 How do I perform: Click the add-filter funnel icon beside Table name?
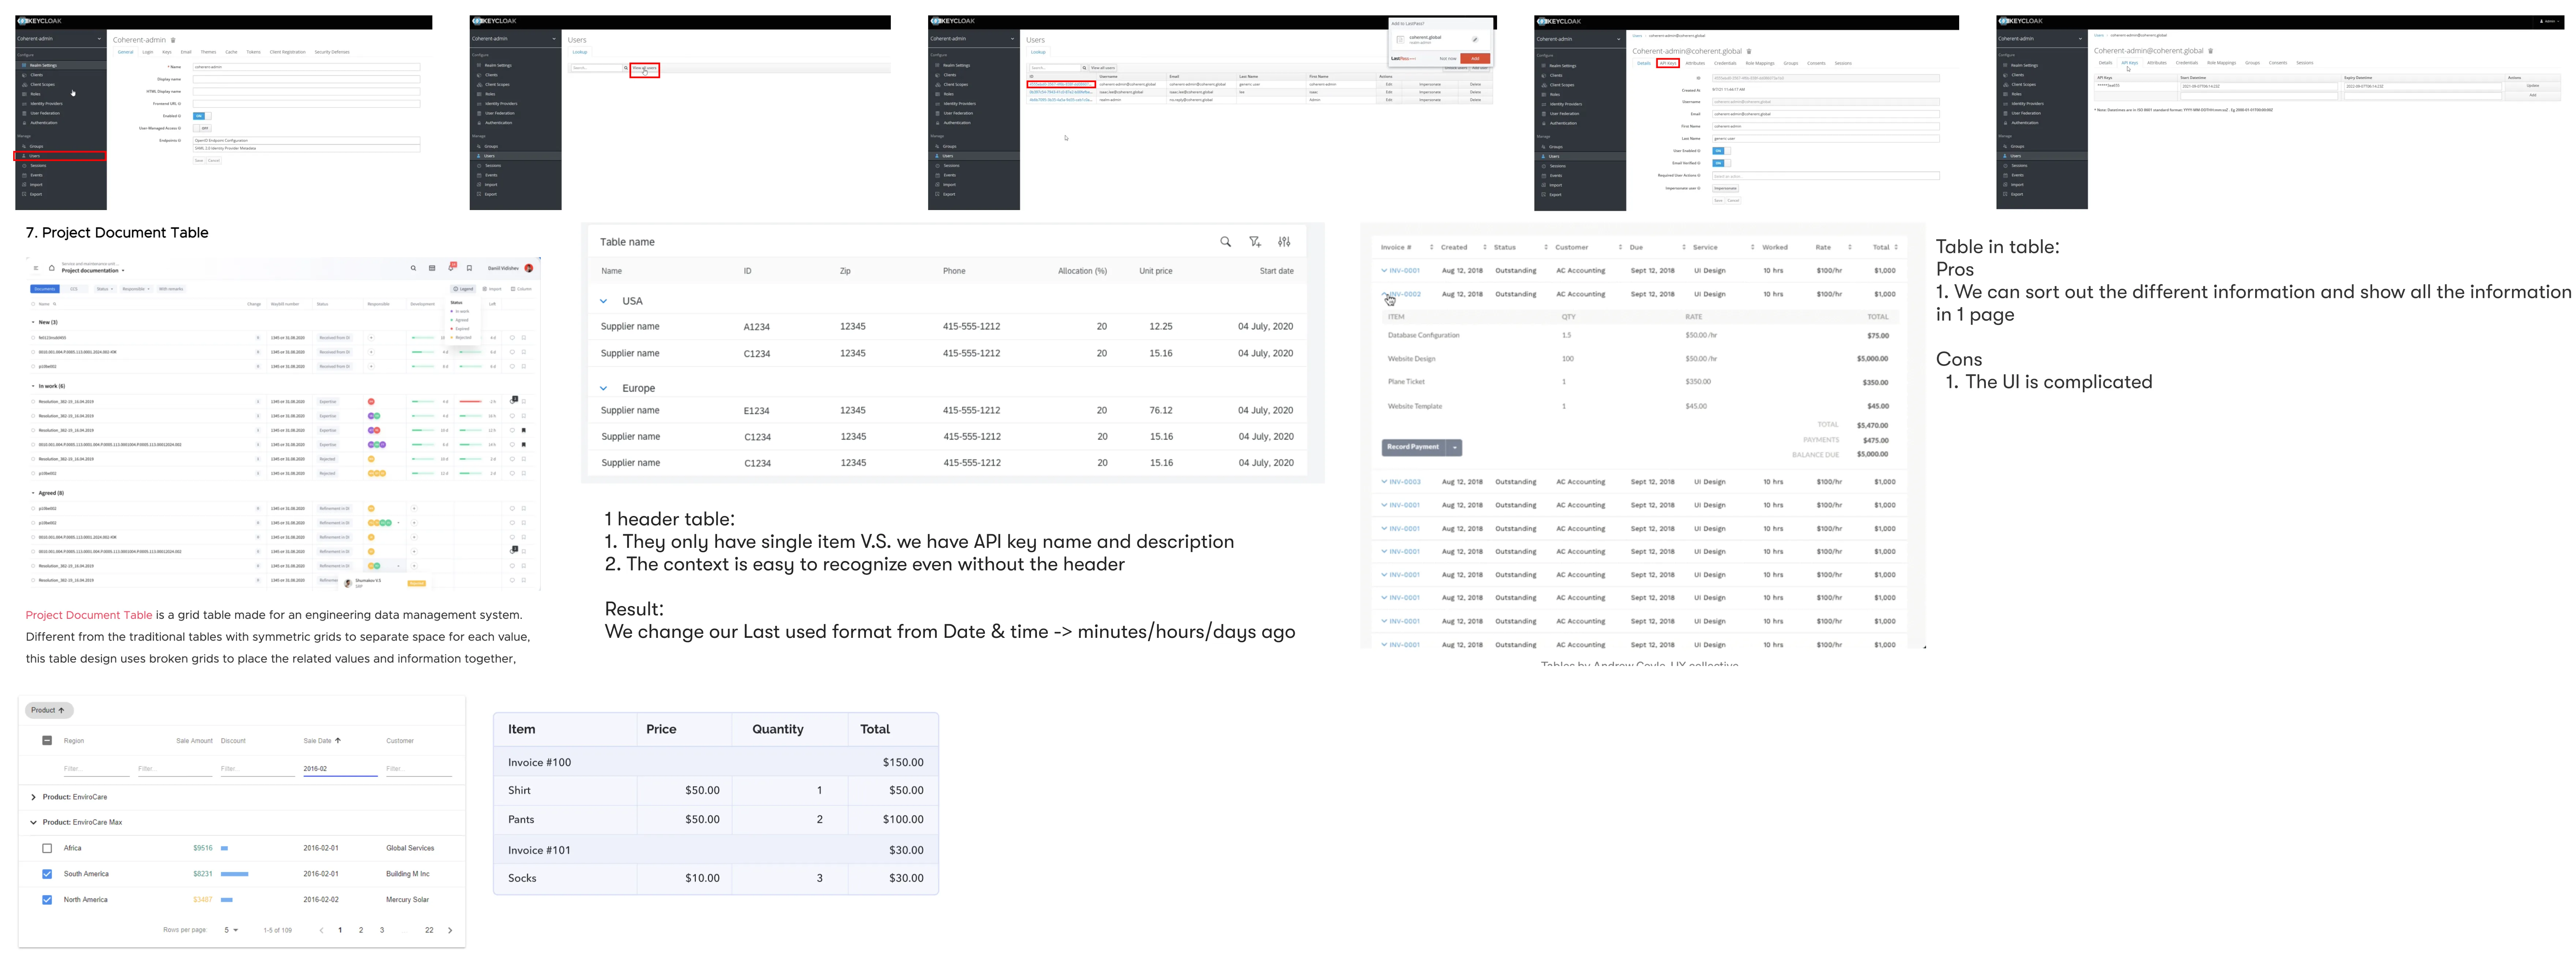tap(1255, 242)
